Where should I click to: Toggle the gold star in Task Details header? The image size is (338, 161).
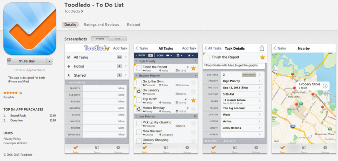(x=262, y=57)
